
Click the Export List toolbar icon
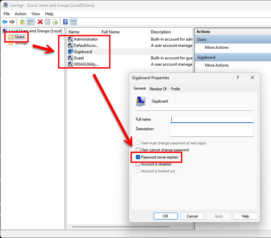[55, 22]
